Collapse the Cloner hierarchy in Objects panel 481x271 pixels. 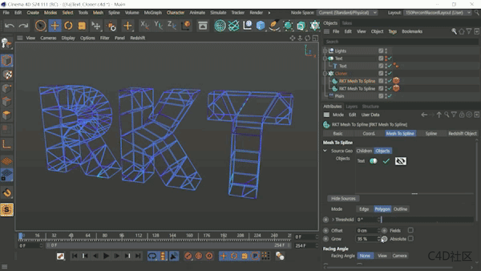coord(325,73)
